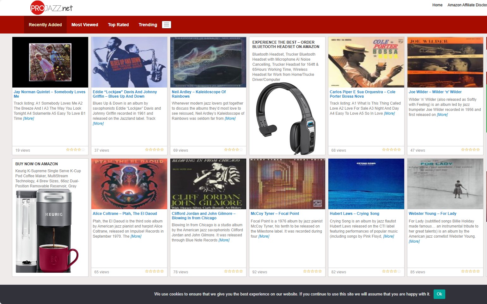
Task: Click star rating for Hubert Laws Crying Song
Action: (392, 271)
